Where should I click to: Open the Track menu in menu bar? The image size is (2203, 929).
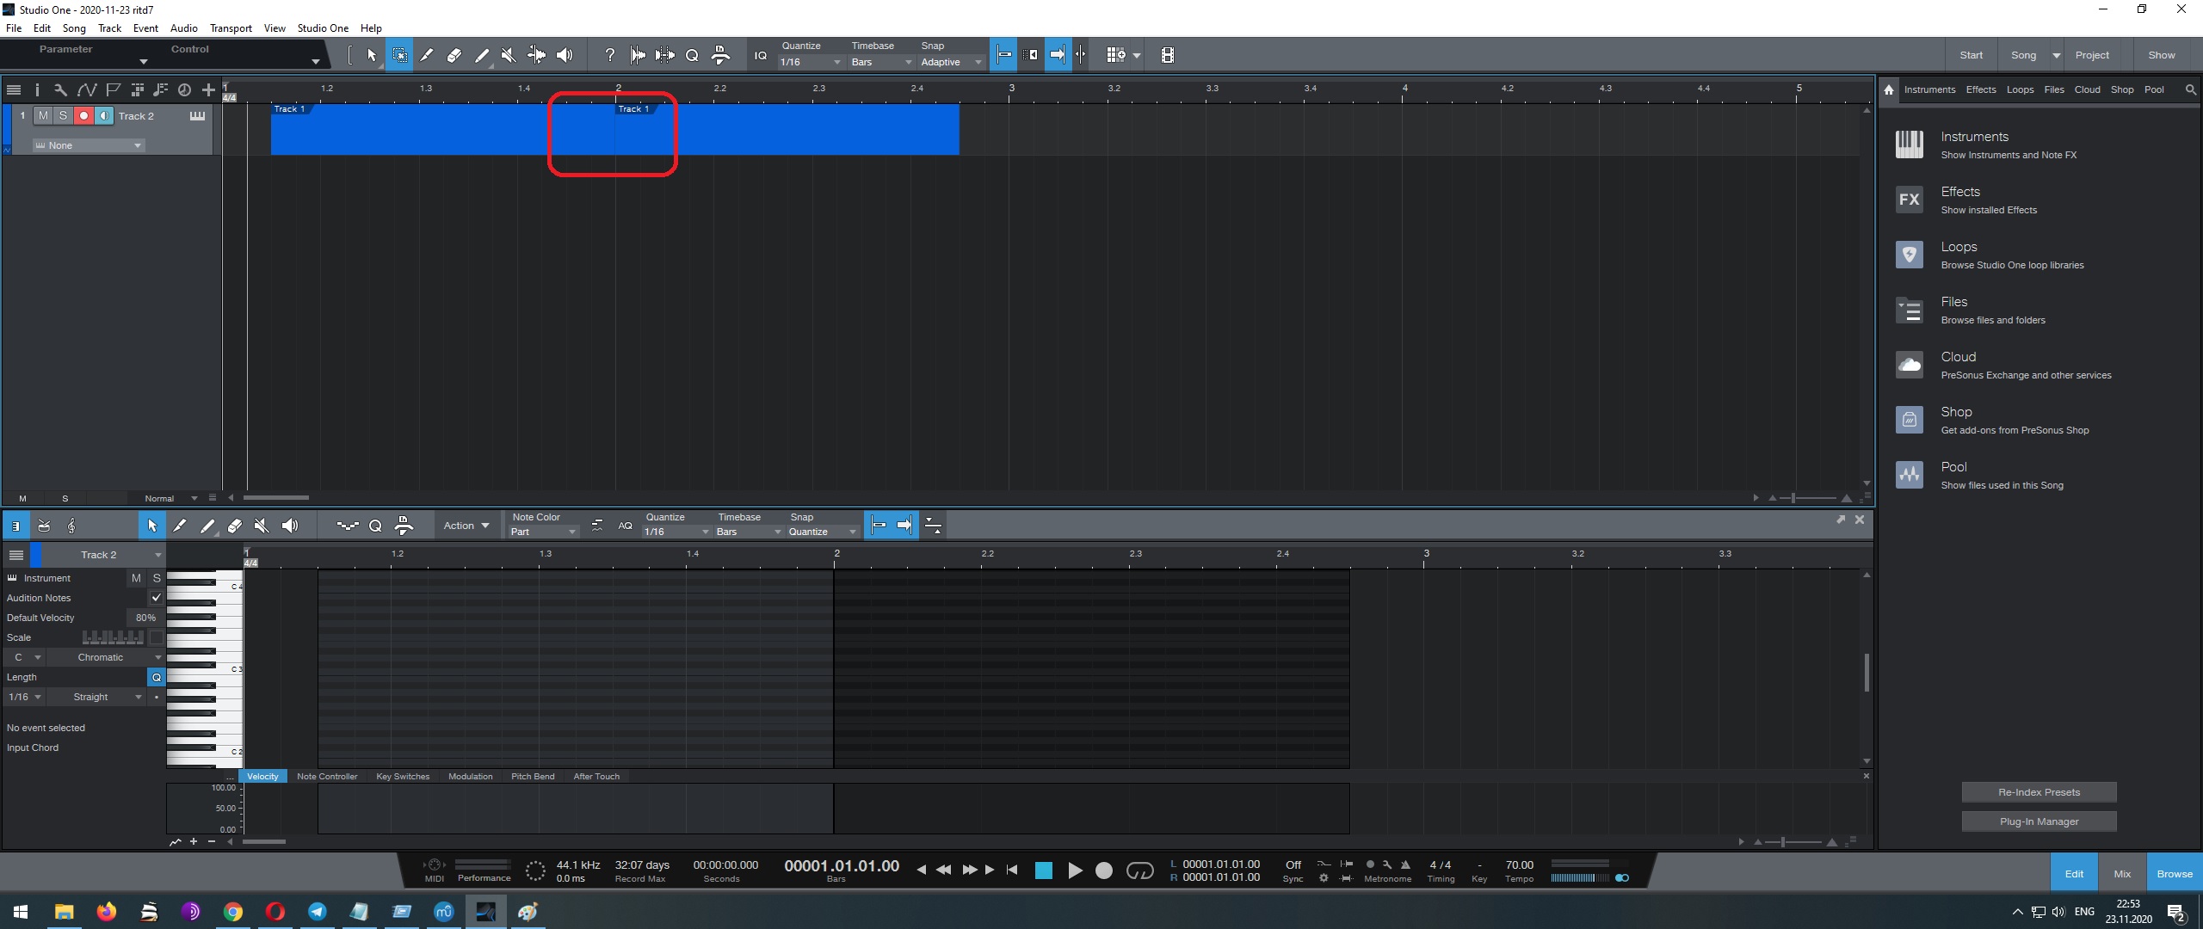click(x=108, y=28)
